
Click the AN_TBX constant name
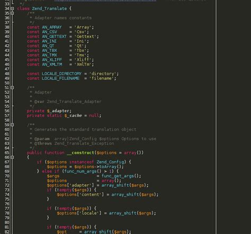coord(49,50)
